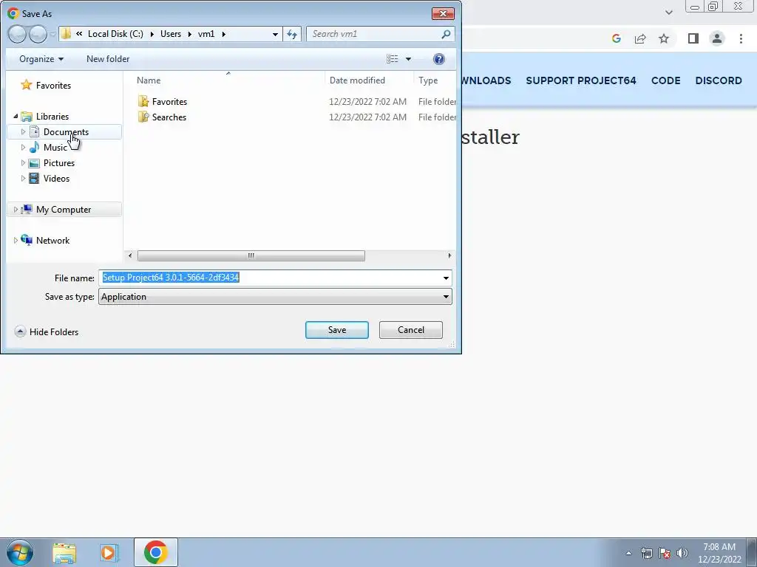This screenshot has width=757, height=567.
Task: Select the Searches folder in file list
Action: point(169,117)
